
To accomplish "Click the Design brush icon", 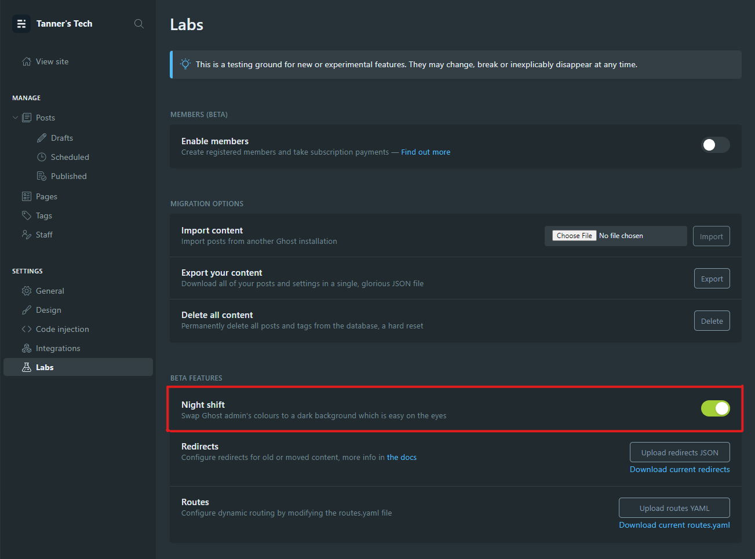I will click(27, 310).
